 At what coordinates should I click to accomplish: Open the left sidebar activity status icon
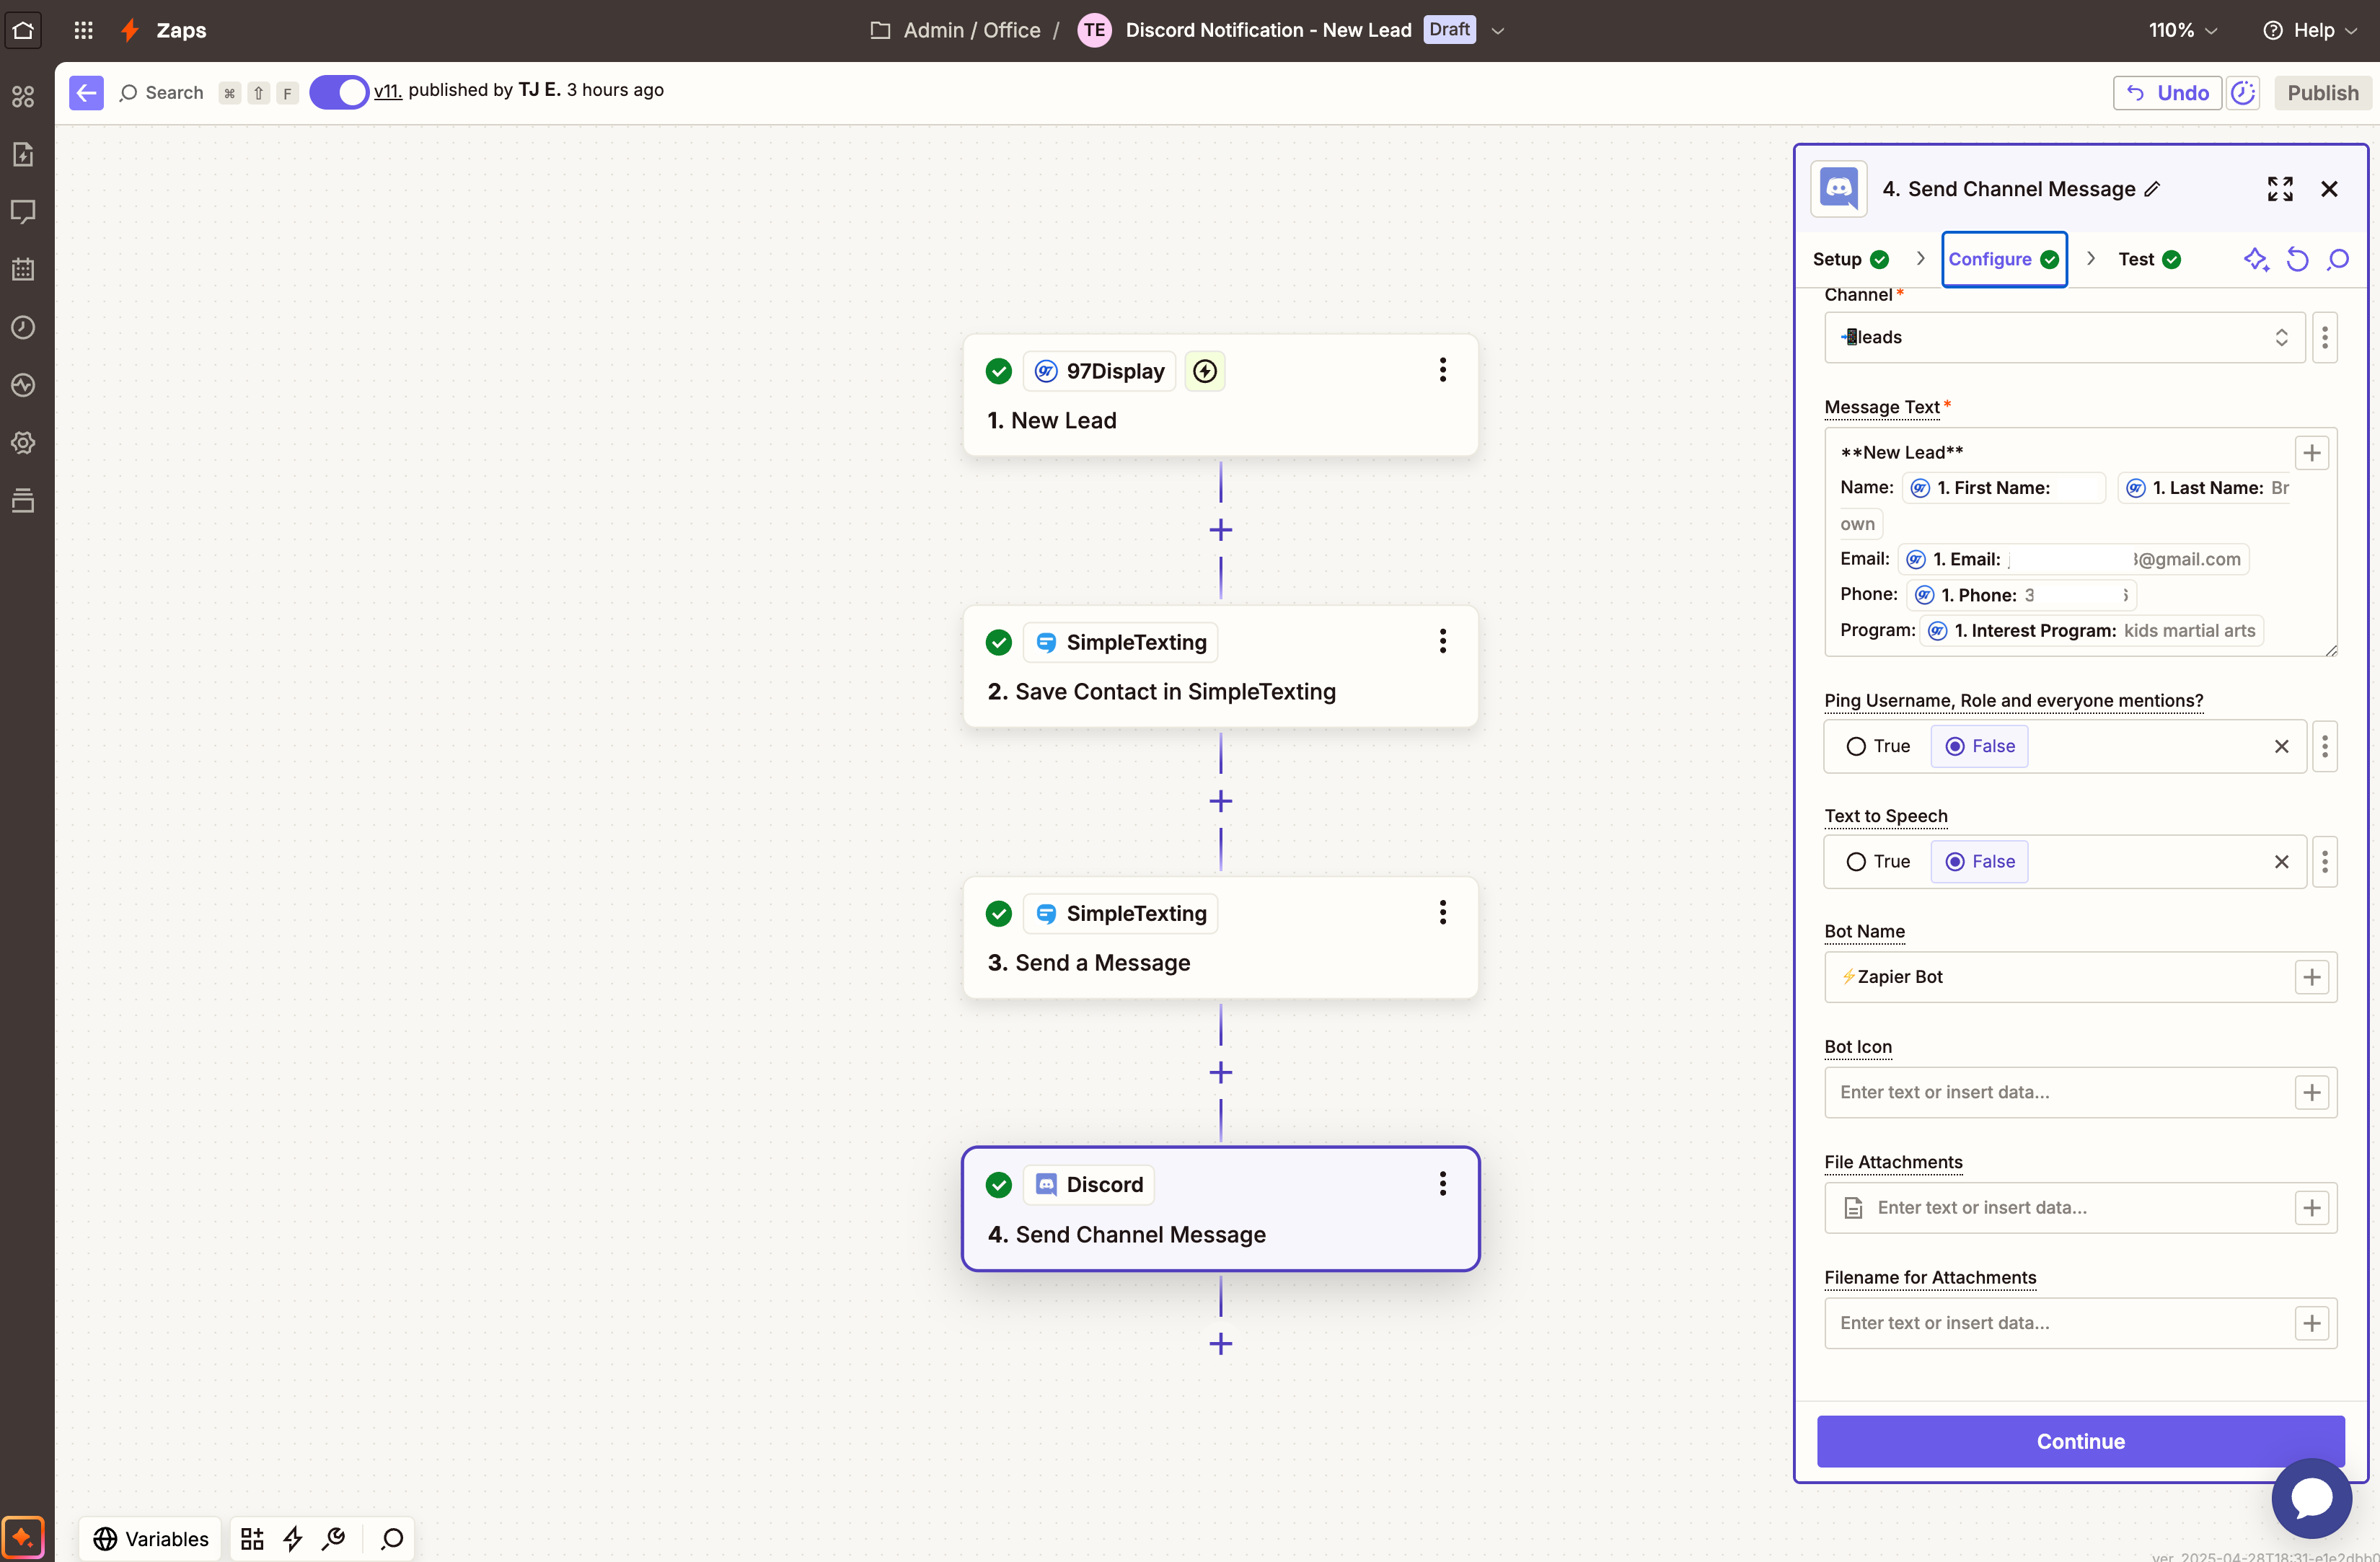point(23,385)
